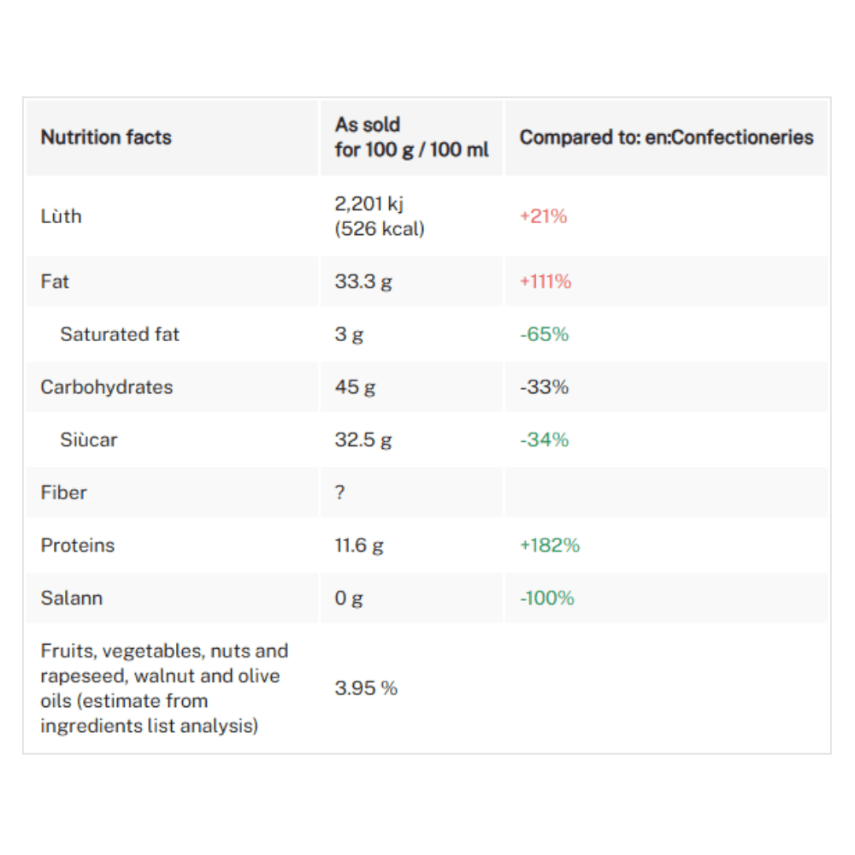
Task: Click the +111% fat comparison value
Action: point(545,281)
